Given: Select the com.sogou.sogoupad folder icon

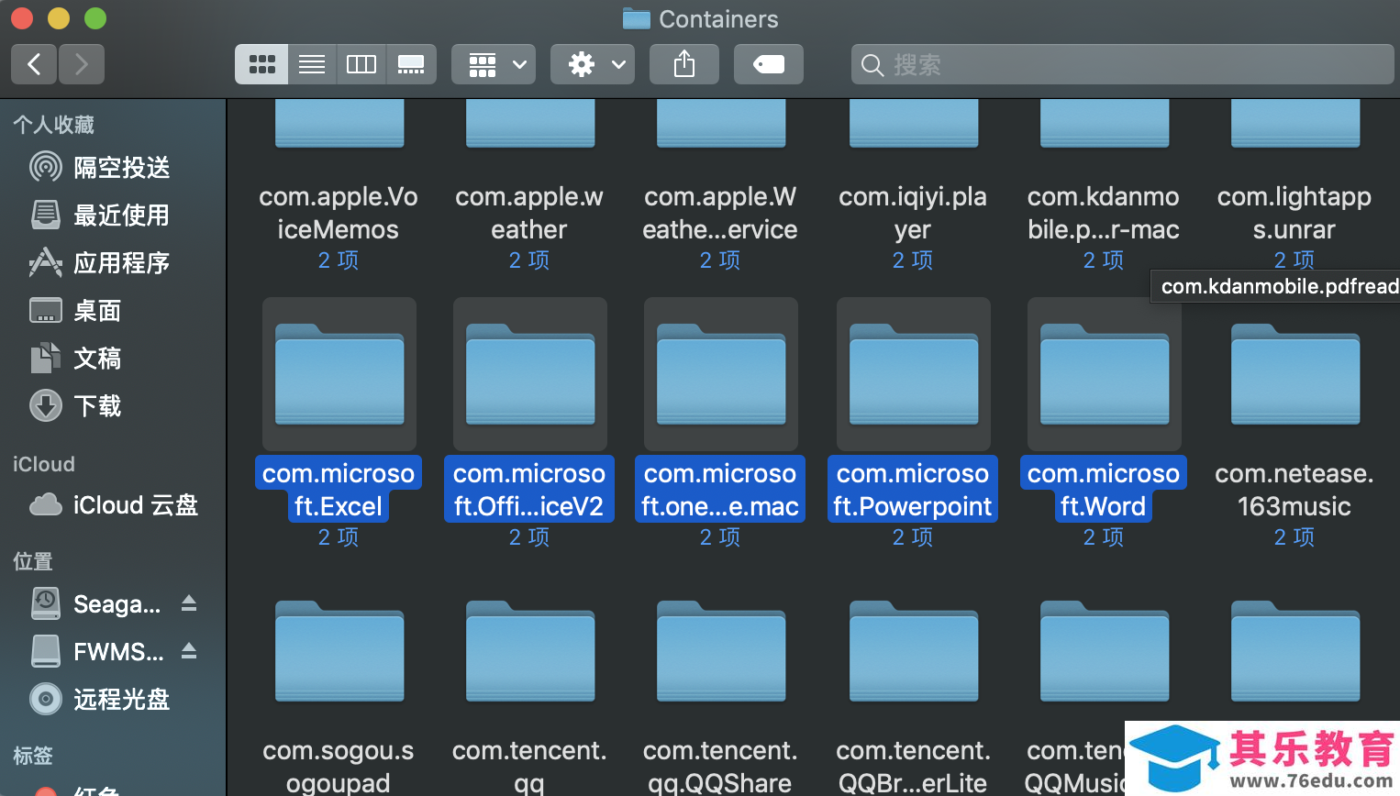Looking at the screenshot, I should [x=339, y=651].
